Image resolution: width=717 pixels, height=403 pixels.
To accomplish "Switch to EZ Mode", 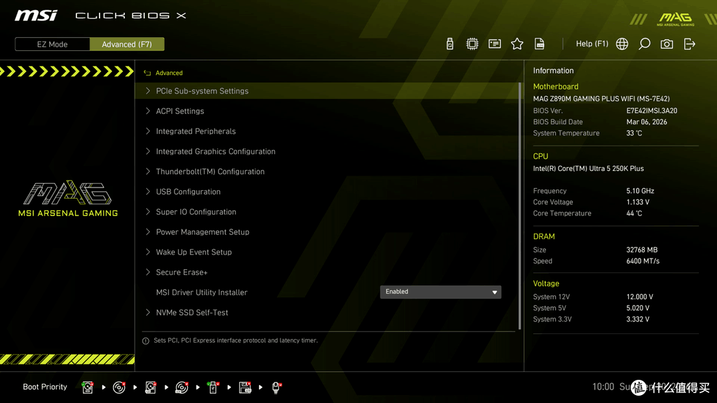I will (52, 44).
